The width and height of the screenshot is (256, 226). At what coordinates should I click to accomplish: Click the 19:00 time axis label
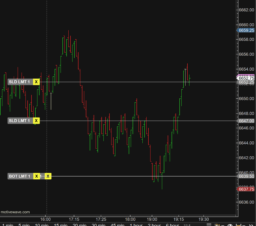tap(152, 219)
